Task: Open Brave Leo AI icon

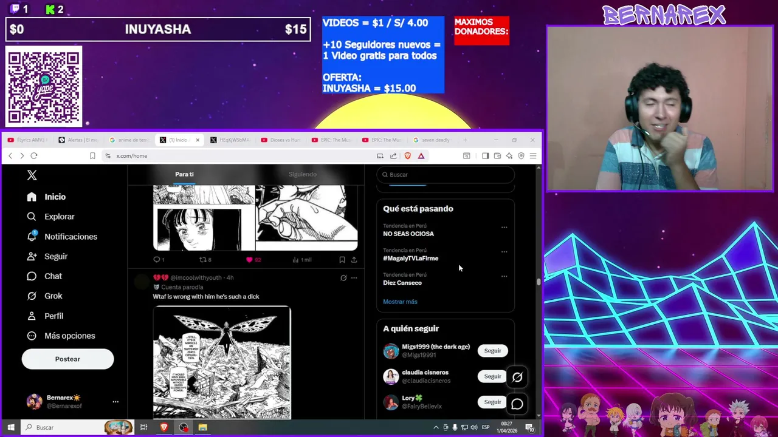Action: pyautogui.click(x=509, y=156)
